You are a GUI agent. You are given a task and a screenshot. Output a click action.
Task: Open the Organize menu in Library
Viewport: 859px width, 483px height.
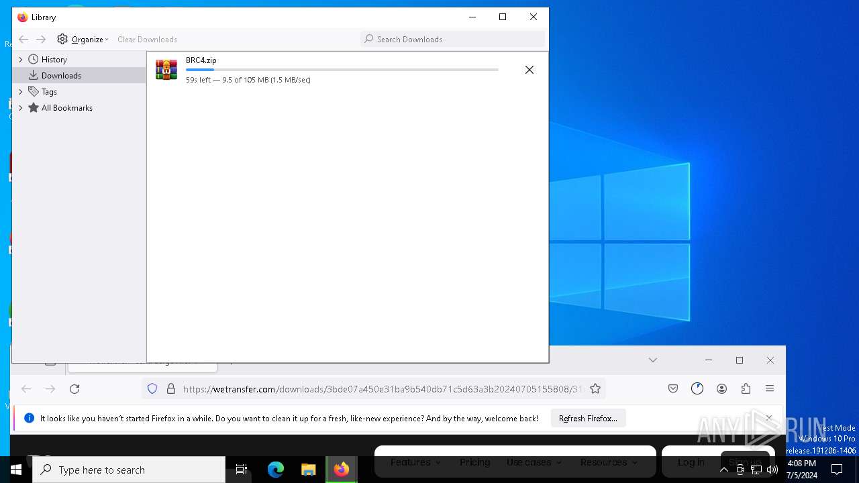click(83, 39)
